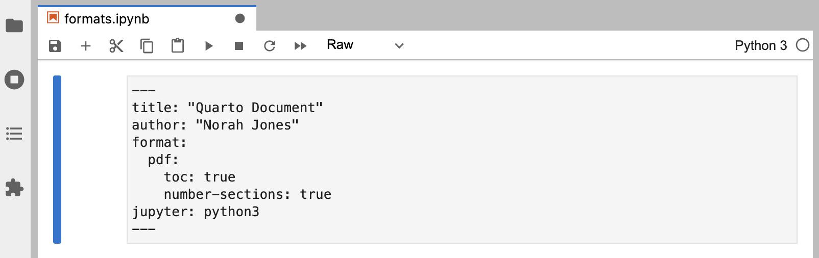Expand cell type chevron arrow
Image resolution: width=819 pixels, height=258 pixels.
click(x=399, y=46)
